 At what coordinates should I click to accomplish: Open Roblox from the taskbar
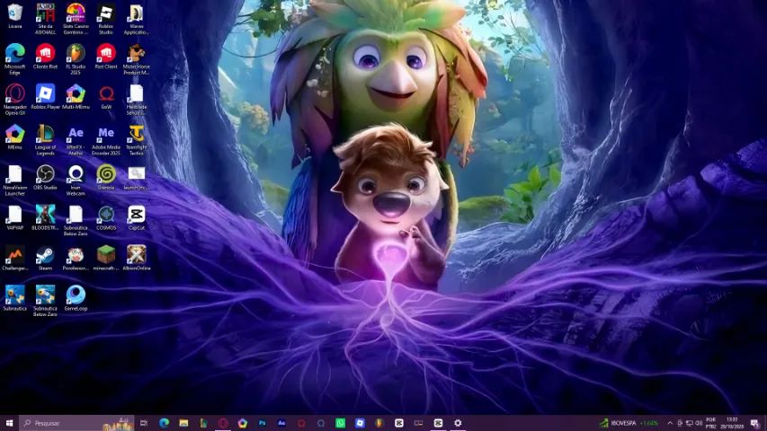360,423
